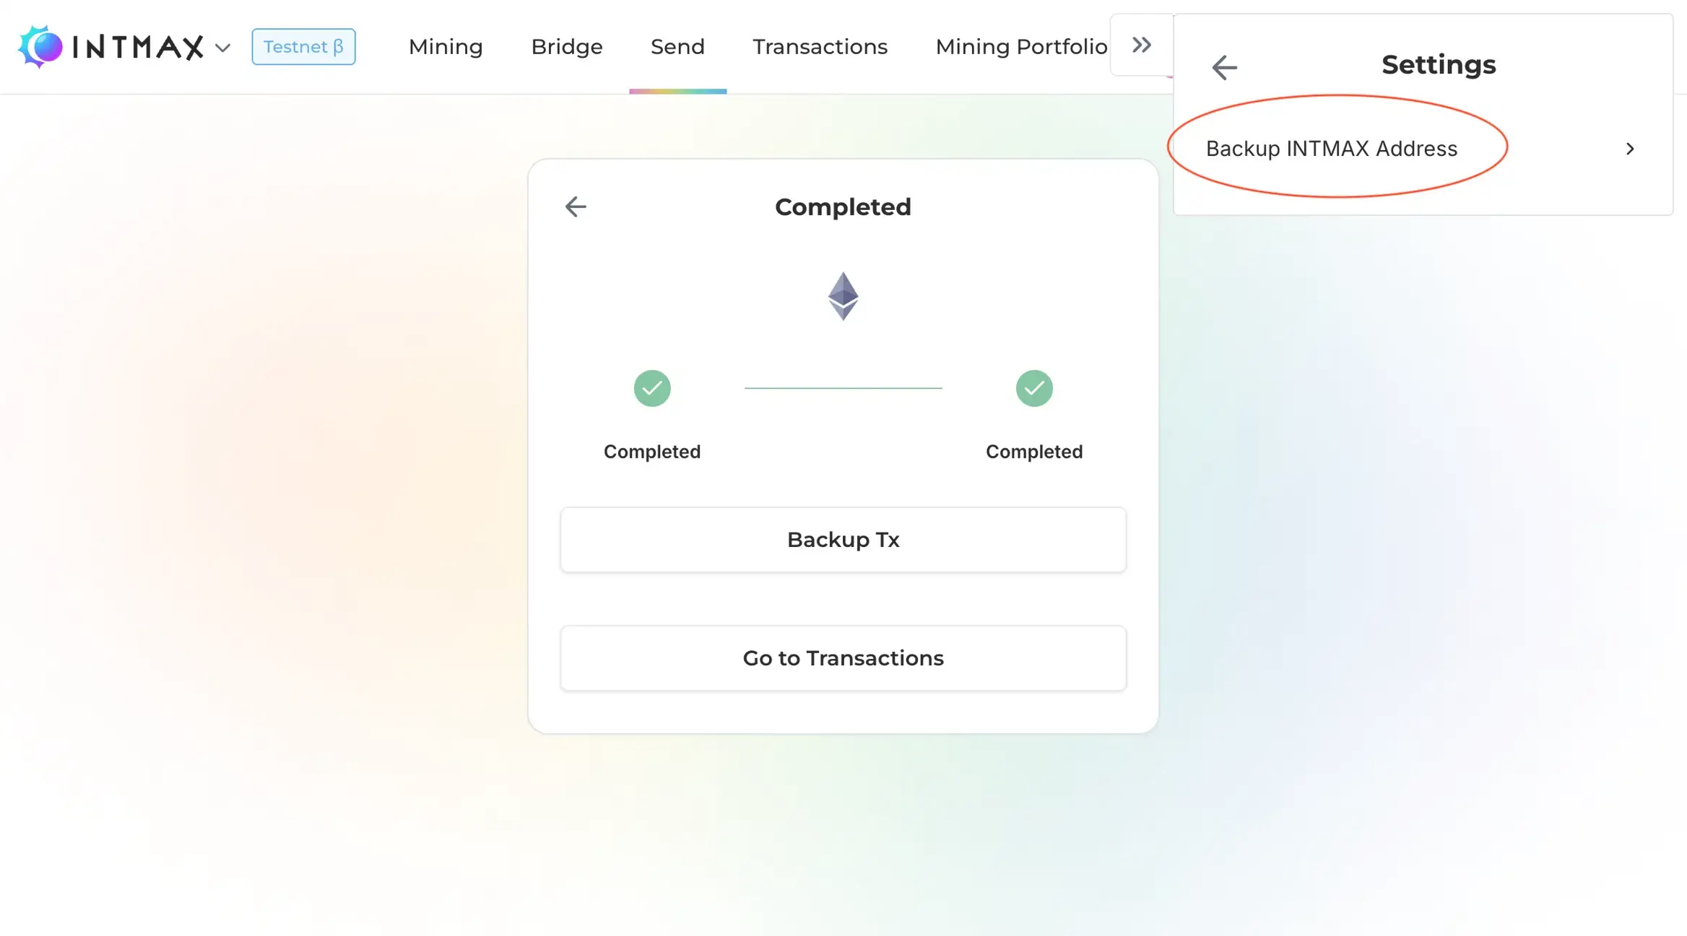1687x936 pixels.
Task: Click the back arrow on the Completed card
Action: click(575, 207)
